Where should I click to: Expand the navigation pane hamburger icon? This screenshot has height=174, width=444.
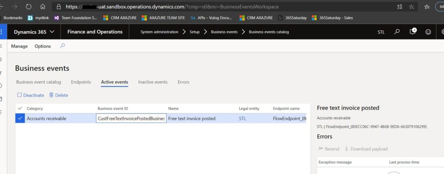pos(1,46)
